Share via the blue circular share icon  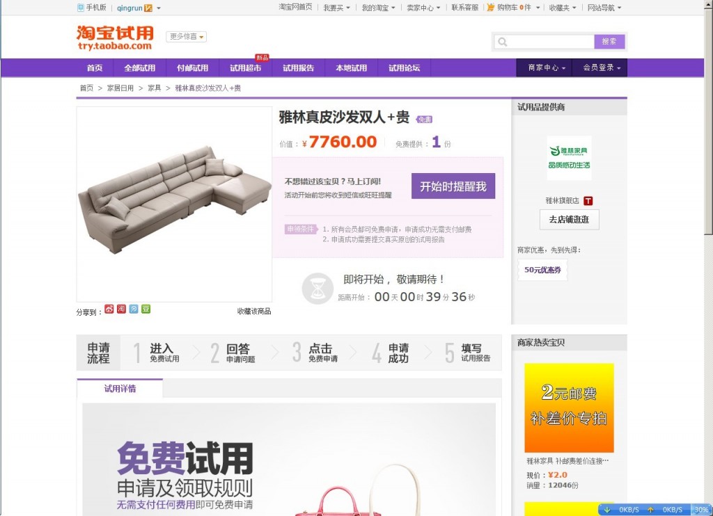134,309
